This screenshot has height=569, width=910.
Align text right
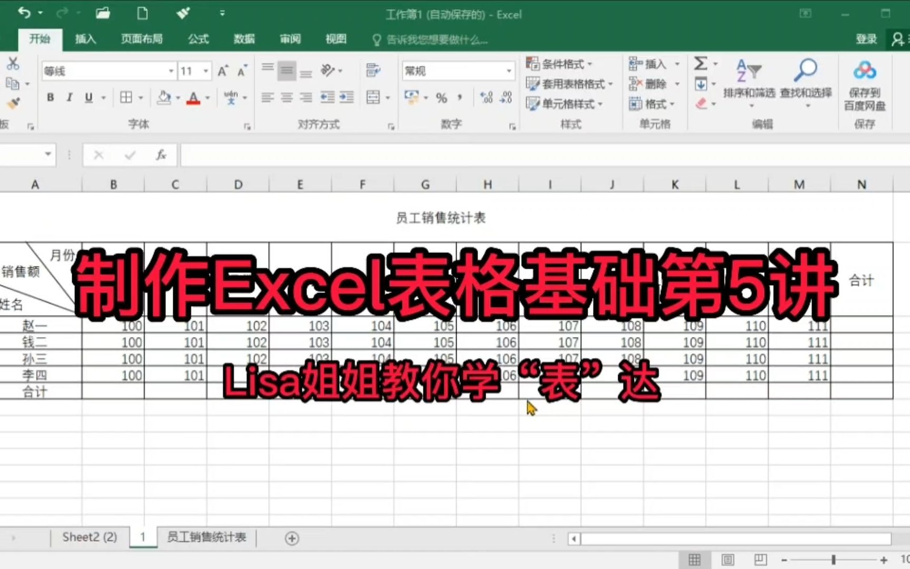(306, 97)
